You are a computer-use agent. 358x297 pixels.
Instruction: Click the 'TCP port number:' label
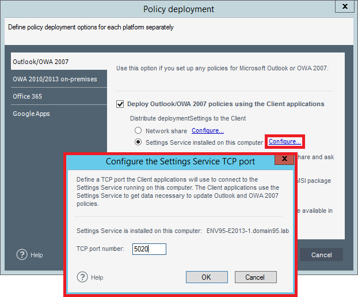tap(100, 249)
